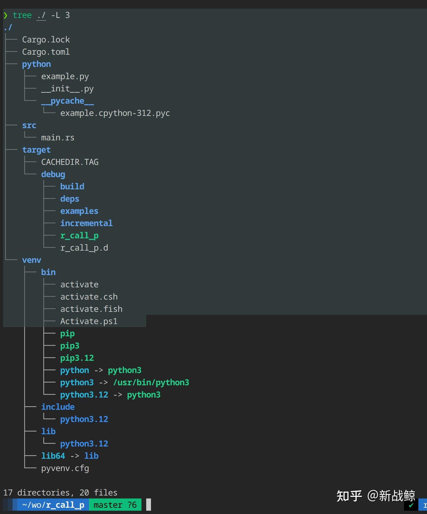Screen dimensions: 427x514
Task: Click the terminal block cursor
Action: point(148,505)
